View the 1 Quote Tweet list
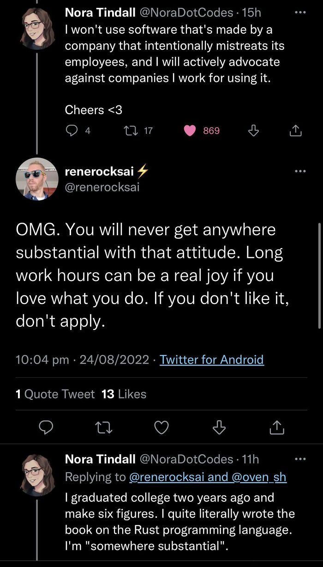This screenshot has width=323, height=567. click(x=55, y=394)
